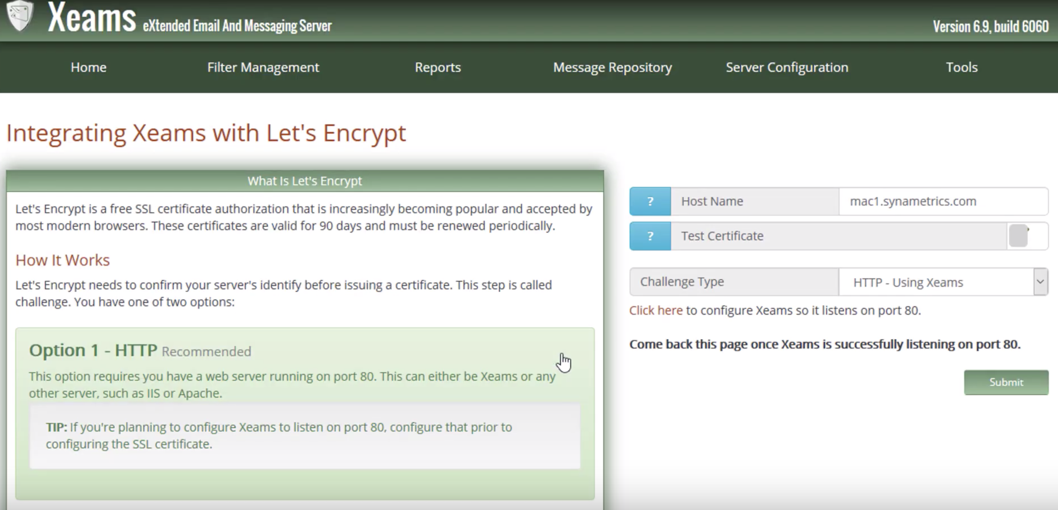The height and width of the screenshot is (510, 1058).
Task: Click the Xeams shield logo
Action: [x=20, y=15]
